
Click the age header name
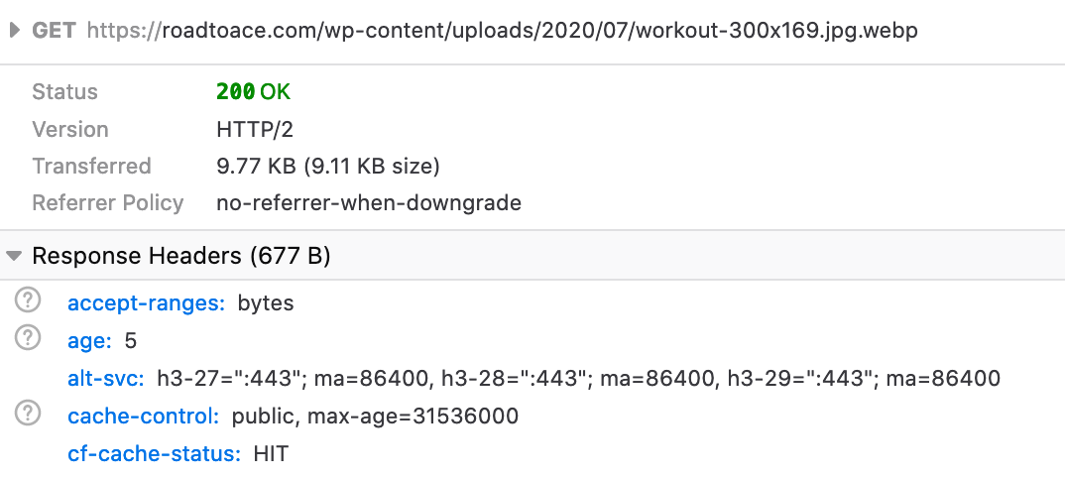pos(89,341)
